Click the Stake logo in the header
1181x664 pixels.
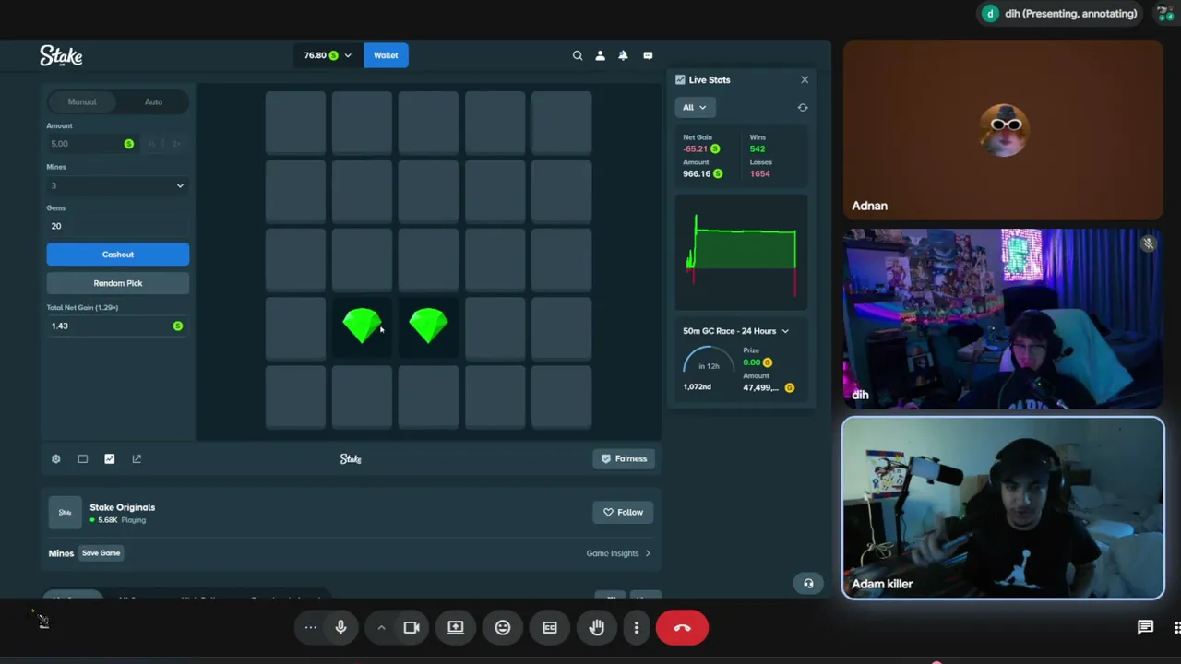coord(61,56)
